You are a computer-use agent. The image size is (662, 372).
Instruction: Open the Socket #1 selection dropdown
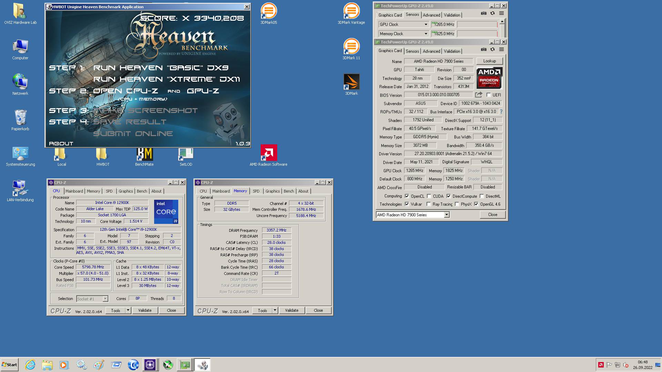105,299
